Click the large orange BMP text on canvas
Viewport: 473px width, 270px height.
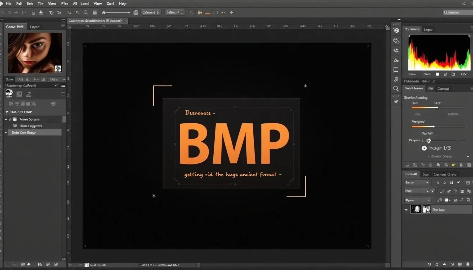(x=234, y=143)
